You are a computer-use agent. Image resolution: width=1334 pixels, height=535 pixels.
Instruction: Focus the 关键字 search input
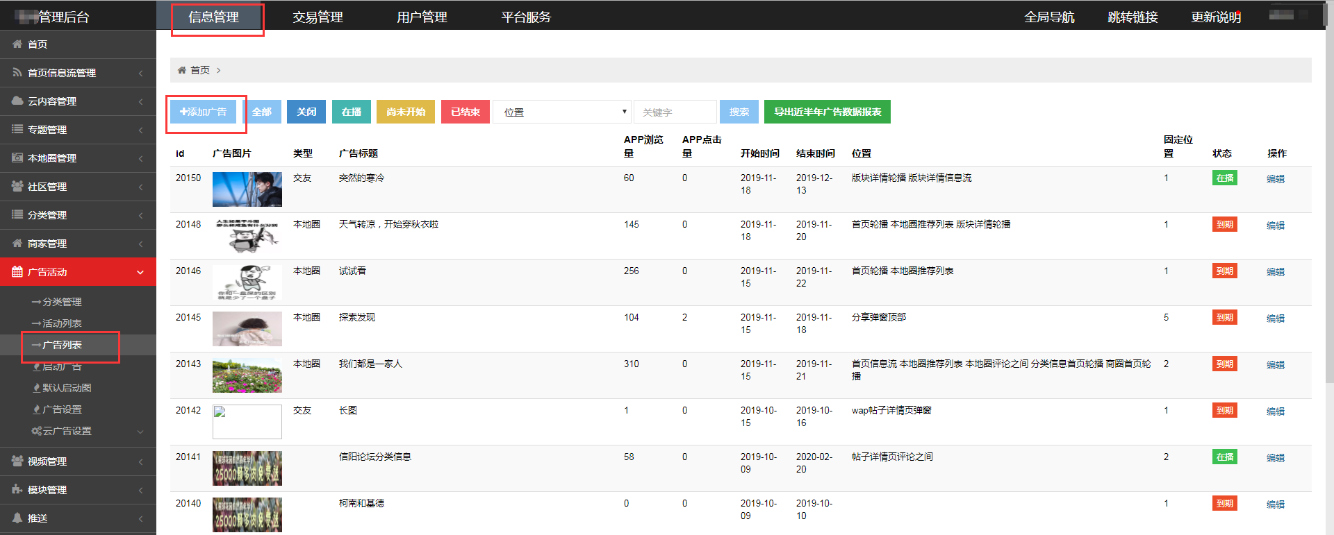(675, 112)
